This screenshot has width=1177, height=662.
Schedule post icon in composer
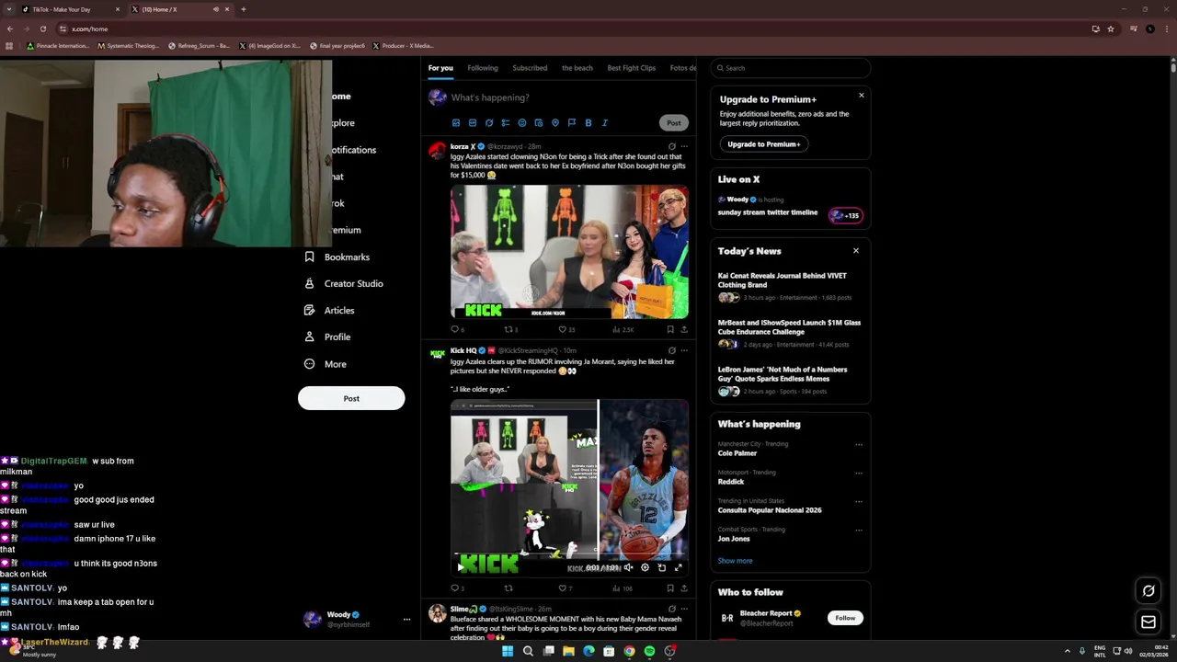point(539,122)
